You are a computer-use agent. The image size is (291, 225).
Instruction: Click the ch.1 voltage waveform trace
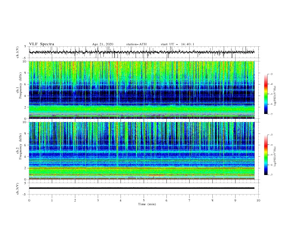point(141,52)
